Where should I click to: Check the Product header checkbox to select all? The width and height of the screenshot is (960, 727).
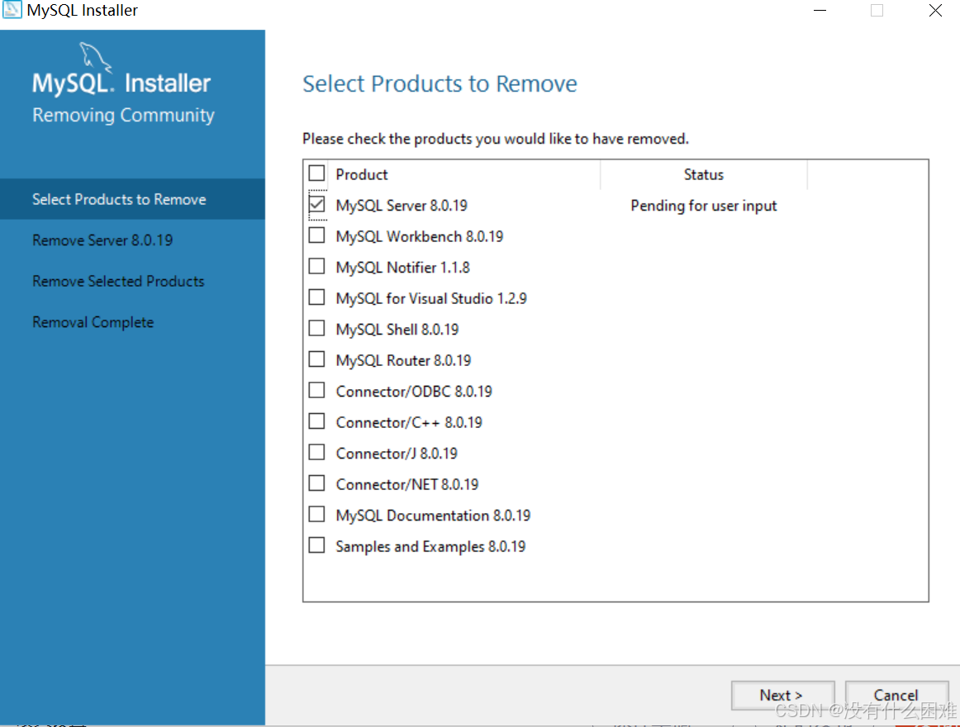[x=316, y=173]
